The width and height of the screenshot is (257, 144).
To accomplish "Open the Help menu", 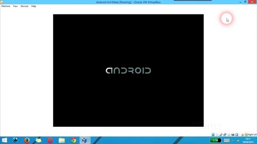I will [x=33, y=6].
